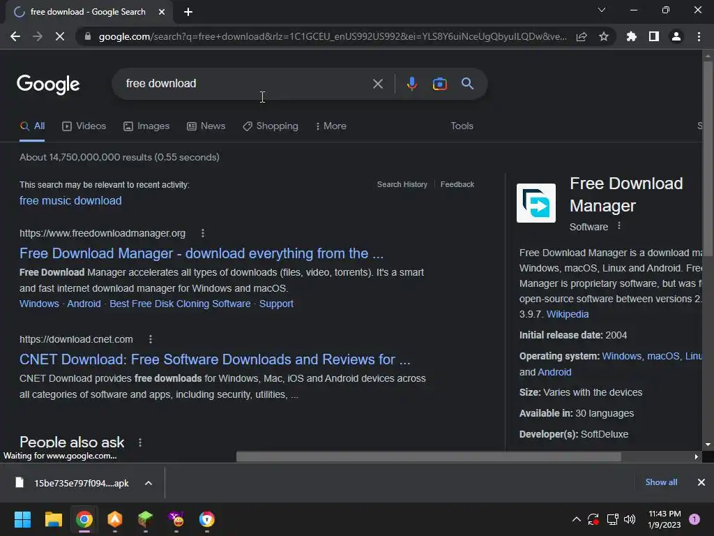Bookmark this page with the star icon
The image size is (714, 536).
tap(604, 36)
